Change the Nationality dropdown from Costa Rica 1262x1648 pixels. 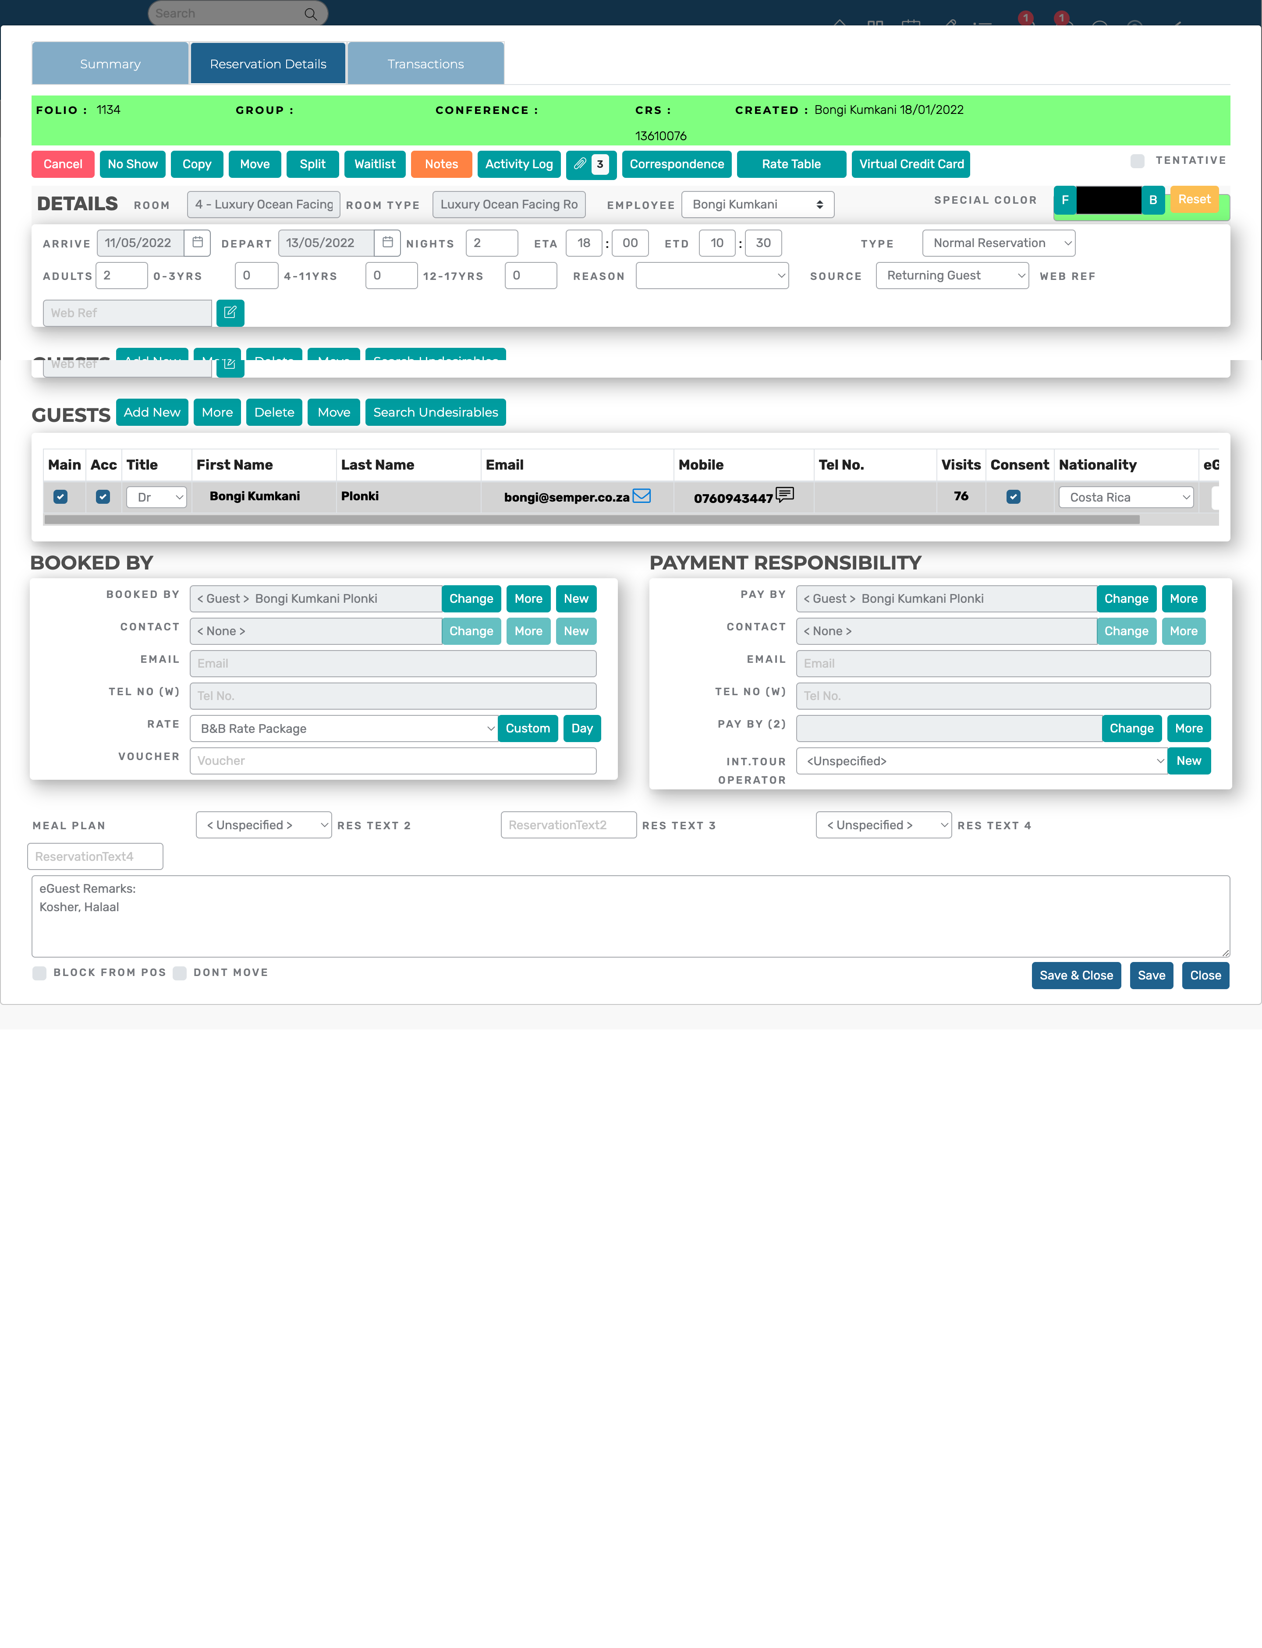pos(1125,496)
